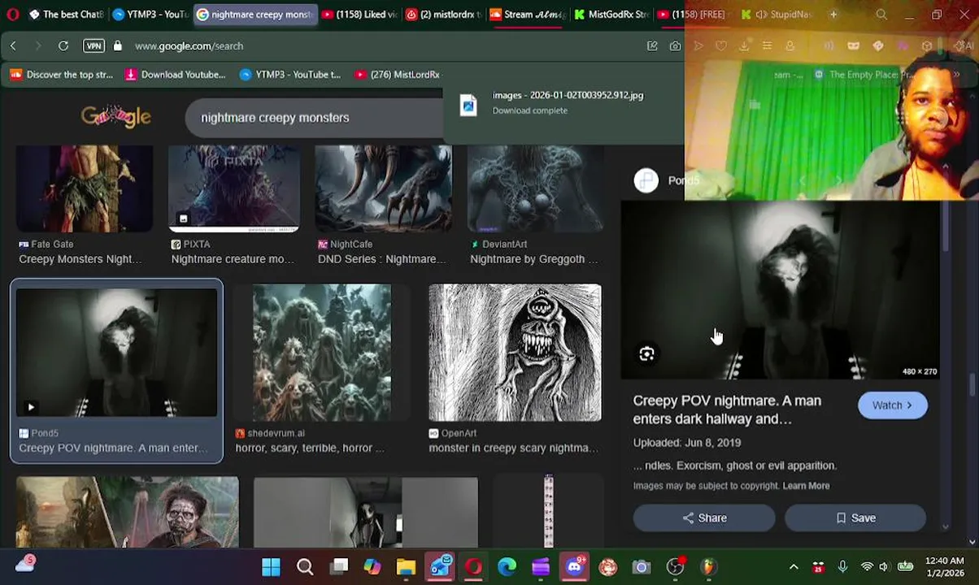Open the weather widget on the taskbar
This screenshot has width=979, height=585.
click(x=24, y=564)
